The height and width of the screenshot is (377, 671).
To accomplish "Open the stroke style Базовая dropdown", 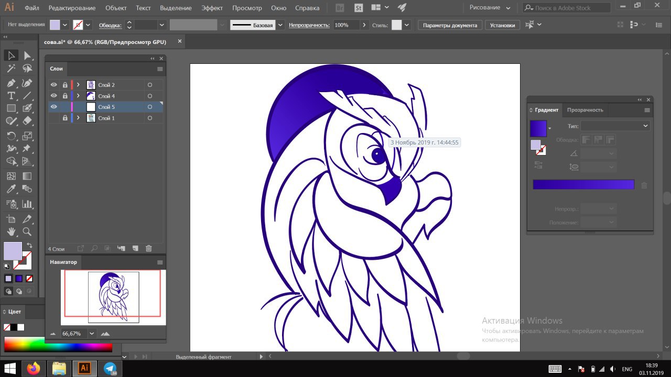I will (280, 25).
